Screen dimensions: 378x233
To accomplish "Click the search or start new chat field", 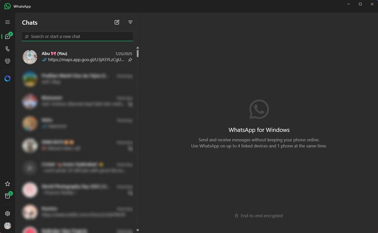I will tap(77, 37).
